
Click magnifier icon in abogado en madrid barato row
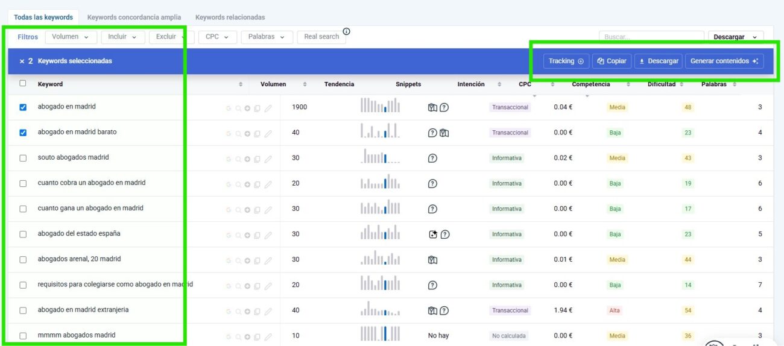238,134
